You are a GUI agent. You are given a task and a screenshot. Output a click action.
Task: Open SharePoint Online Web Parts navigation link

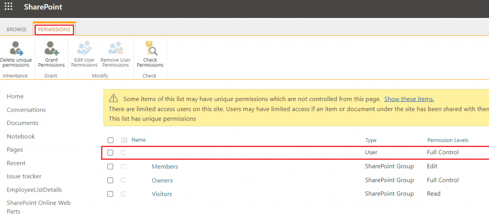click(x=39, y=207)
